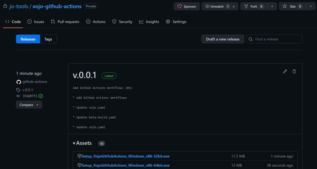The image size is (317, 169).
Task: Open the Issues tab
Action: (x=36, y=22)
